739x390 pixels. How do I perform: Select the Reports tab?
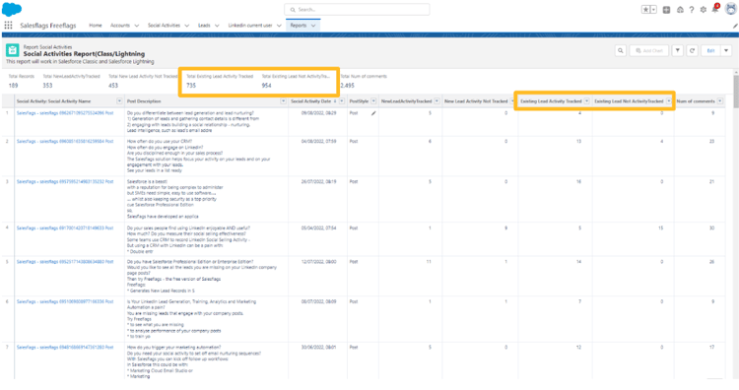point(299,26)
